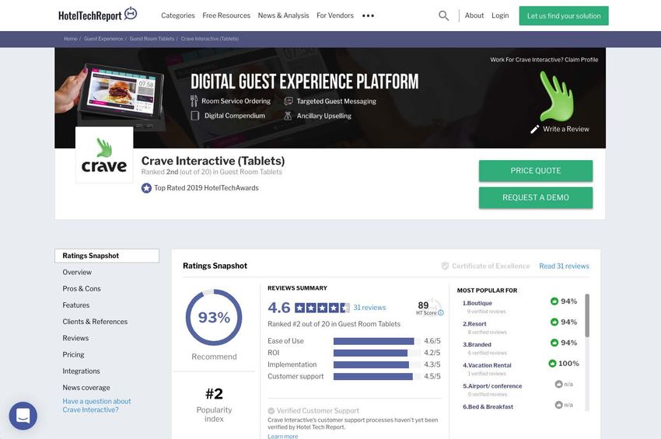
Task: Jump to Clients & References section
Action: tap(95, 322)
